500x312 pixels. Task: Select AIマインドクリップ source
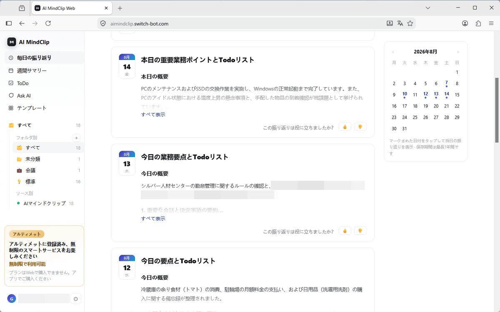click(x=48, y=203)
